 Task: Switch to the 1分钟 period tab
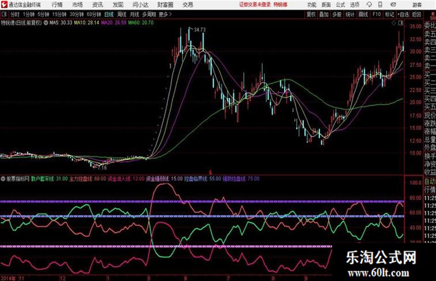(29, 14)
